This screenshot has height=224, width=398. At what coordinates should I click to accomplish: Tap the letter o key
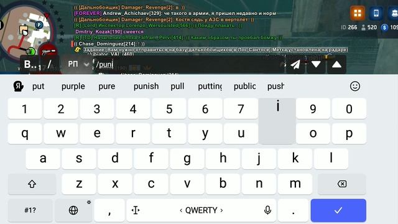click(313, 134)
